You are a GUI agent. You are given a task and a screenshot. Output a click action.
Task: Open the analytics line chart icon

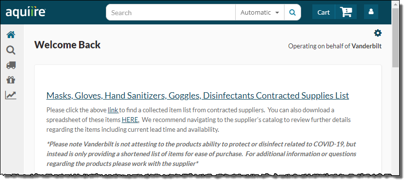click(11, 95)
